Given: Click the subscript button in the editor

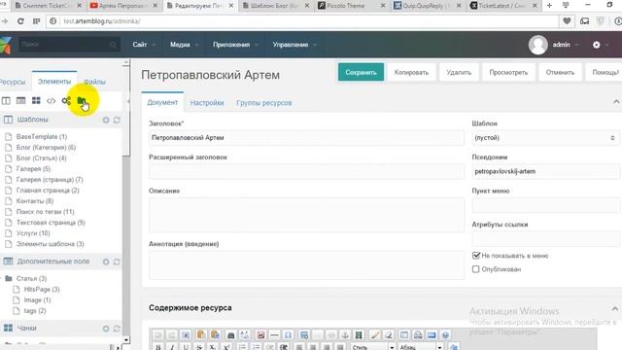Looking at the screenshot, I should coord(213,347).
